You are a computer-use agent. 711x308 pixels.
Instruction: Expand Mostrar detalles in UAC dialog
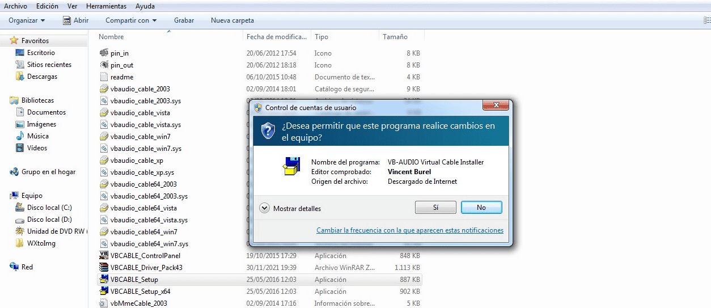tap(290, 208)
